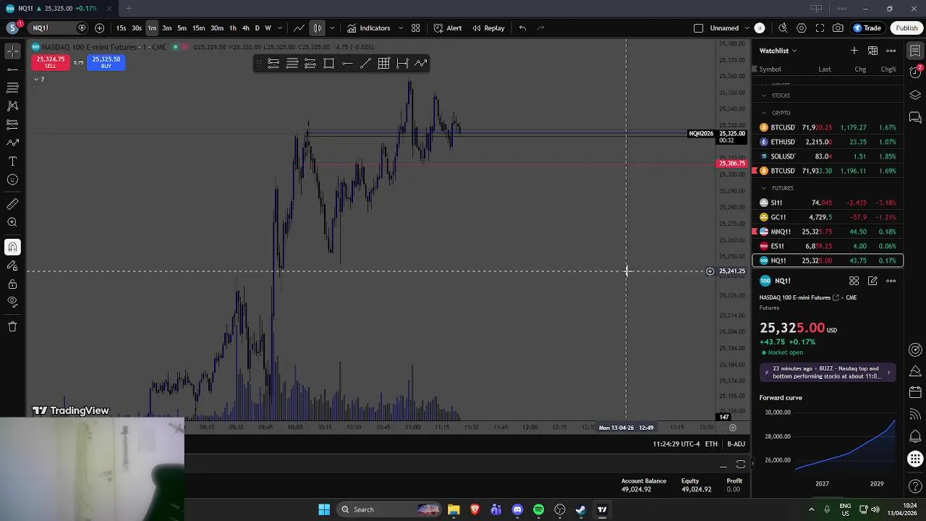Select the candlestick chart type

coord(318,28)
